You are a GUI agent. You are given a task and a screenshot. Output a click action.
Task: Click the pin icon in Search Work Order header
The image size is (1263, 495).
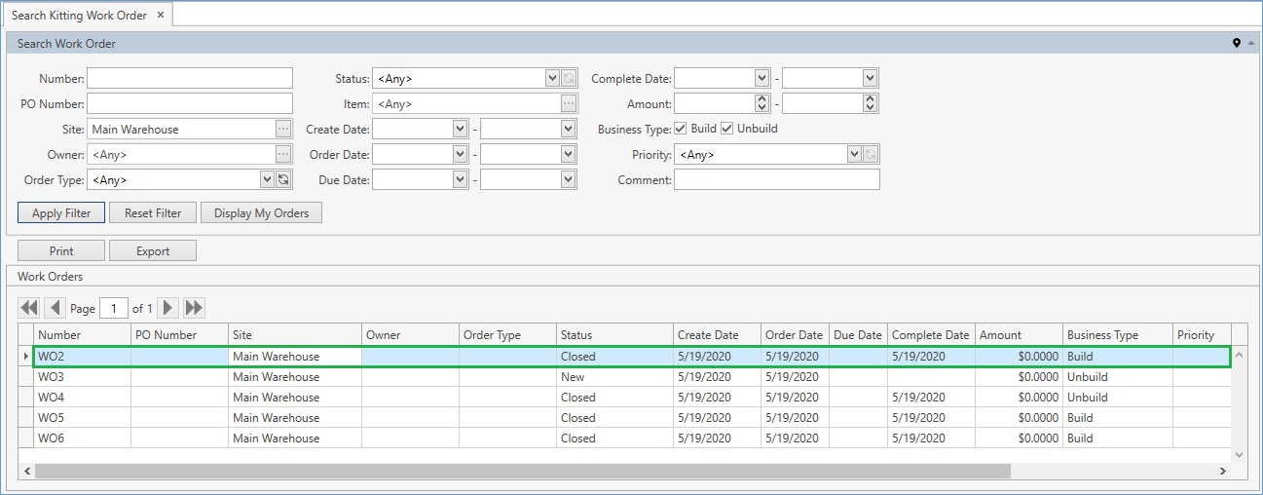[x=1237, y=44]
